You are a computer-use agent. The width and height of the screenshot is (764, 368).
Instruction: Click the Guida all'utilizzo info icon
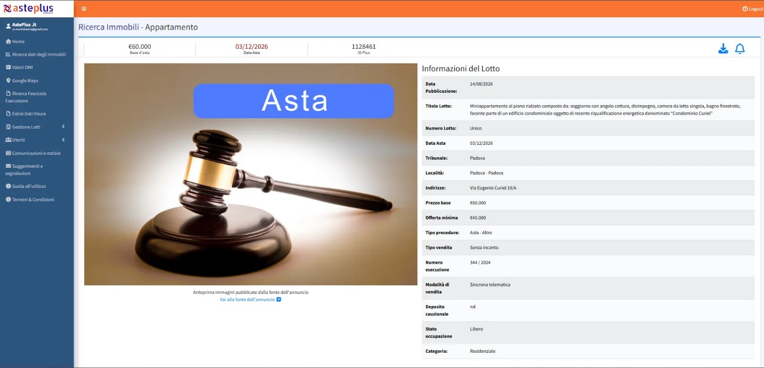coord(8,186)
